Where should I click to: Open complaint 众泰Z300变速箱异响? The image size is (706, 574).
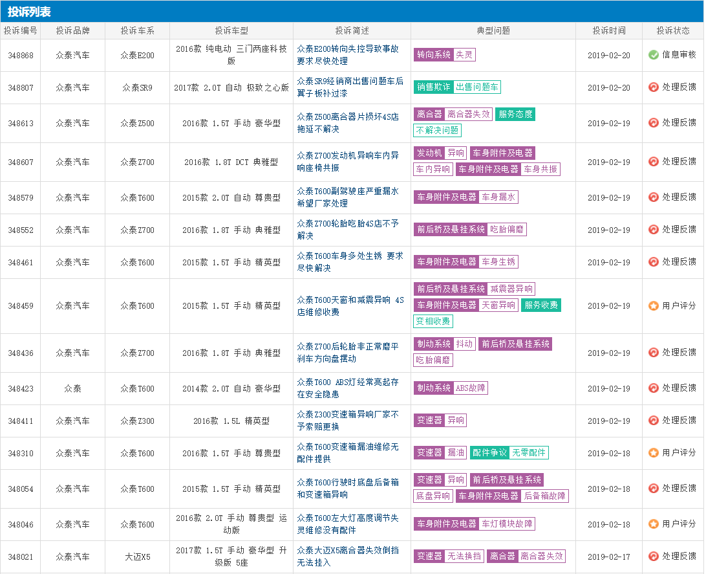[x=348, y=421]
